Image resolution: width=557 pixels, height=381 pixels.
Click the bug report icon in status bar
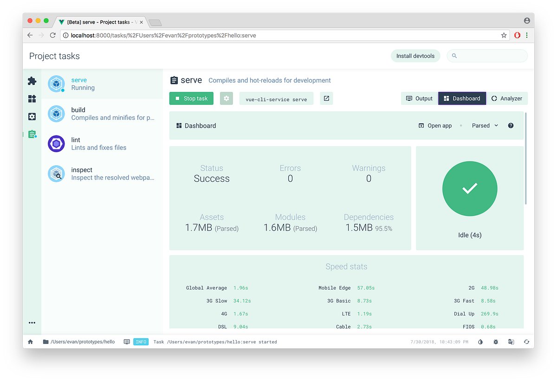496,342
